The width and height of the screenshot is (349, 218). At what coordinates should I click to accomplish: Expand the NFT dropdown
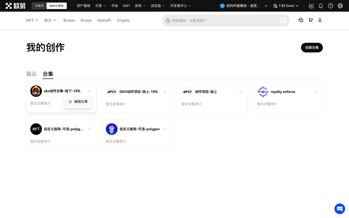click(32, 20)
